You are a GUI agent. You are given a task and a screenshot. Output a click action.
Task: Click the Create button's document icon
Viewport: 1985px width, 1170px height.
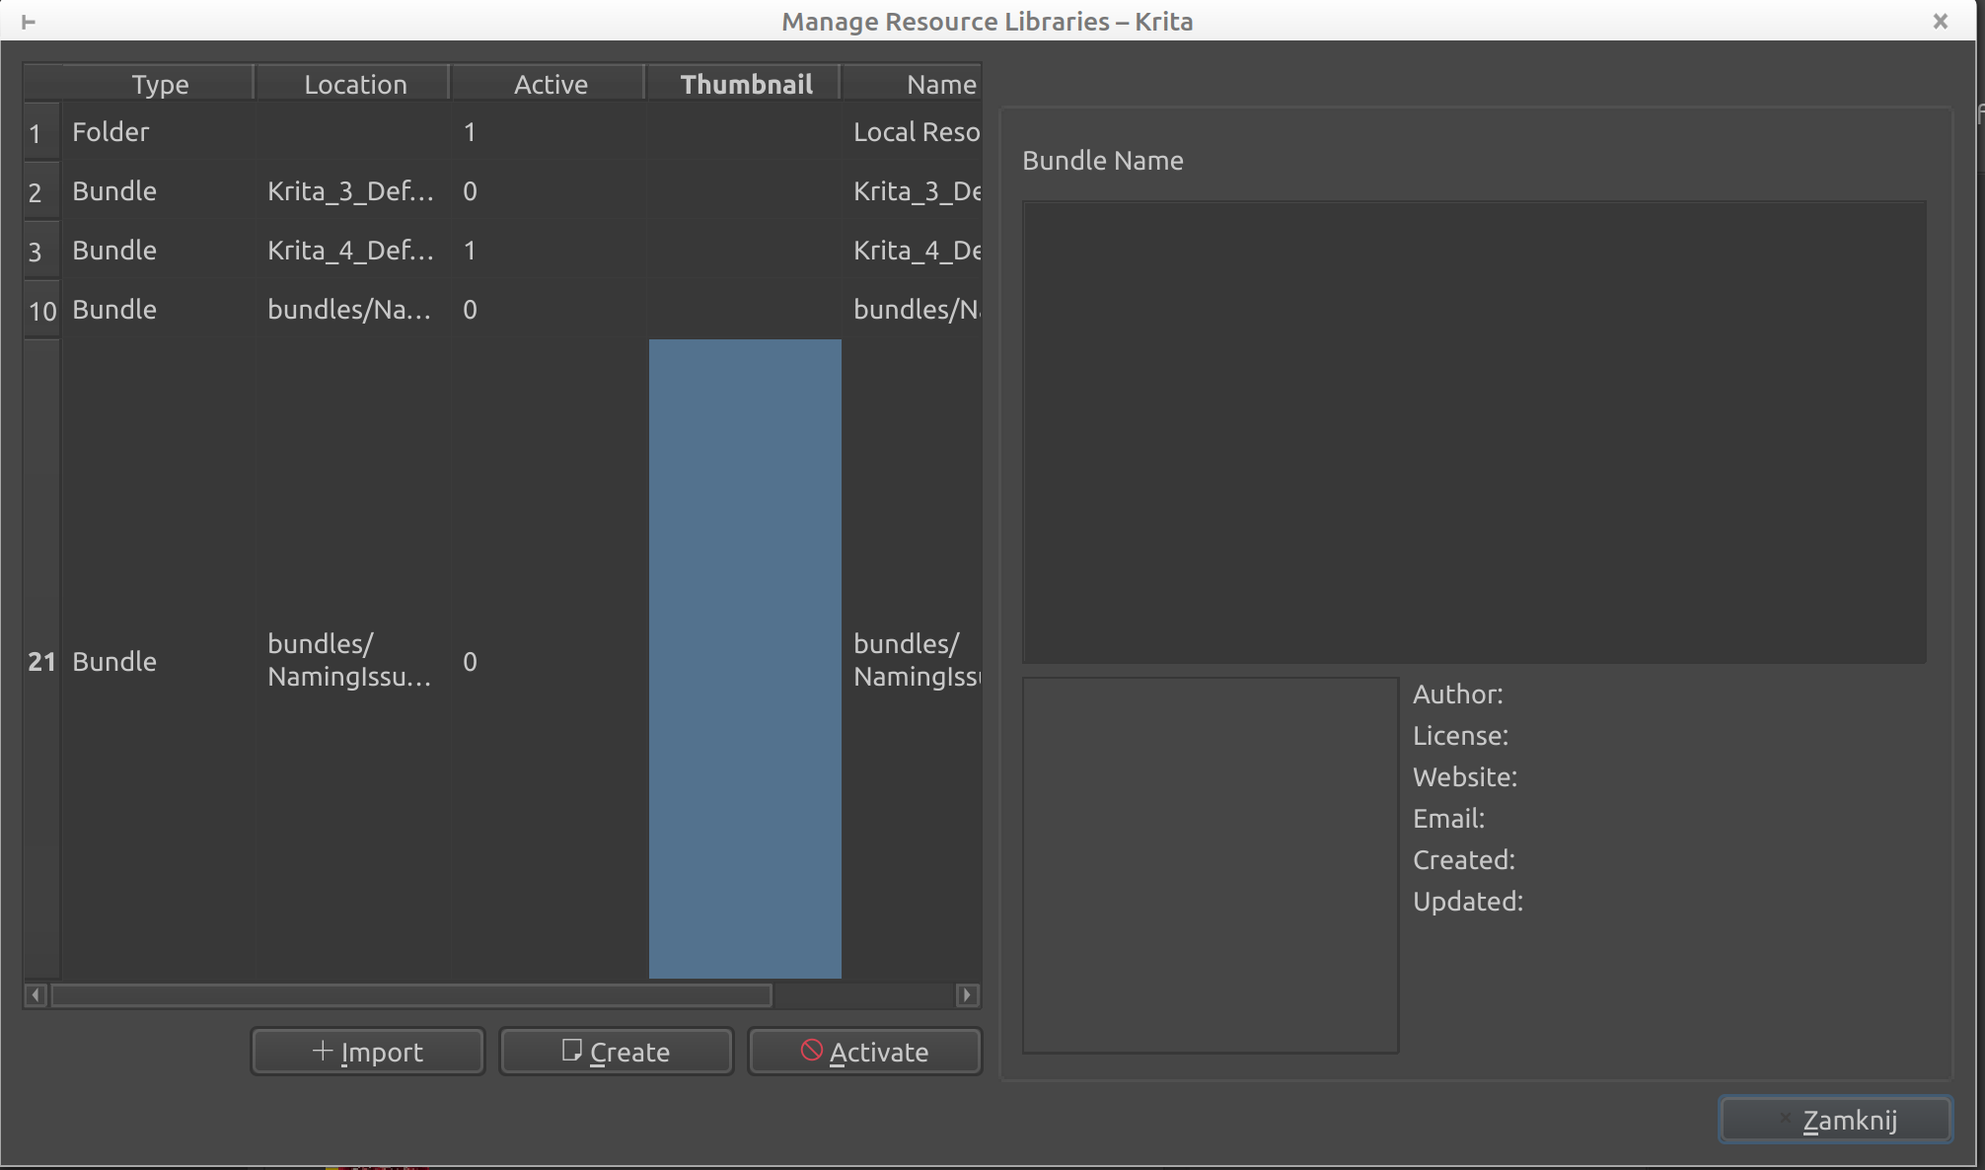[571, 1051]
